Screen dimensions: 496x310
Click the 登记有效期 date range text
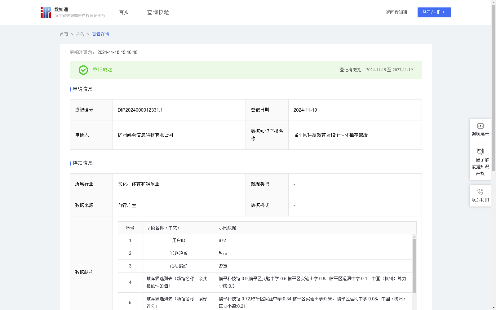pos(376,70)
